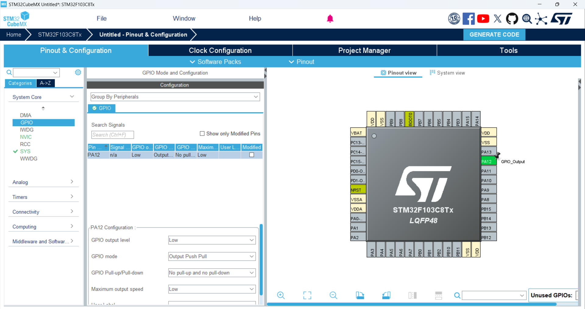This screenshot has width=585, height=309.
Task: Open the ST Facebook page icon
Action: 469,19
